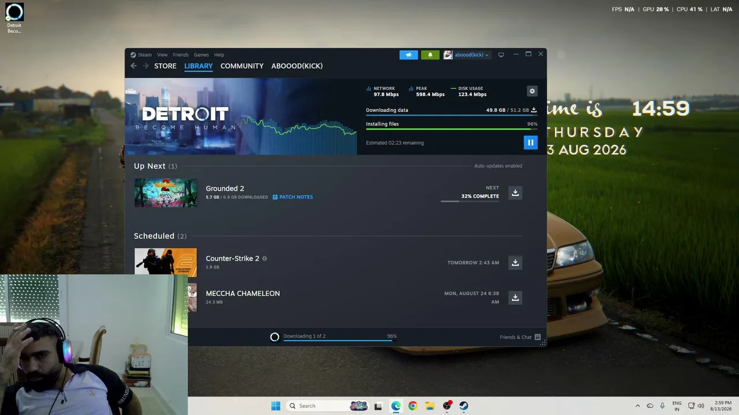Viewport: 739px width, 415px height.
Task: Go to the COMMUNITY tab
Action: [242, 66]
